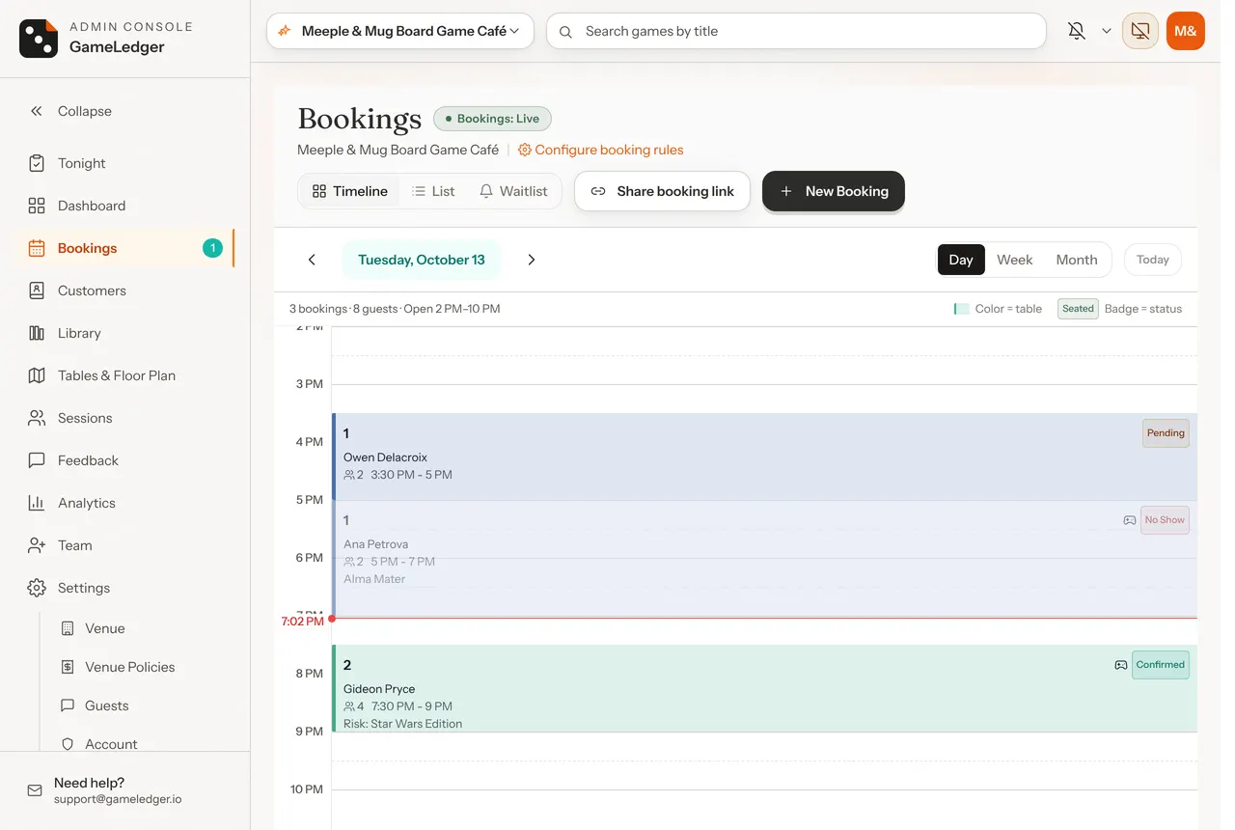
Task: Open the Venue settings icon
Action: 68,628
